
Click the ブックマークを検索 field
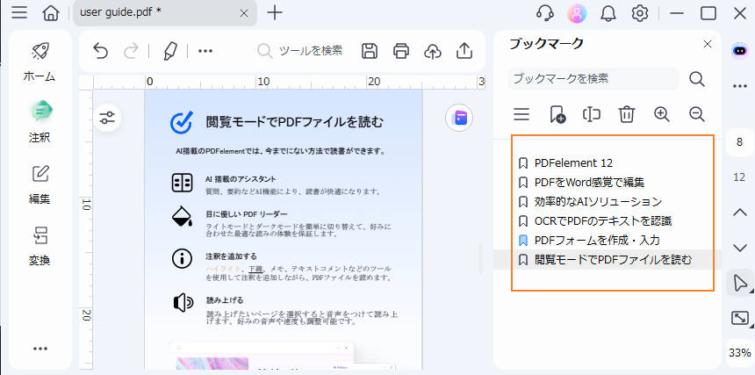pyautogui.click(x=593, y=78)
